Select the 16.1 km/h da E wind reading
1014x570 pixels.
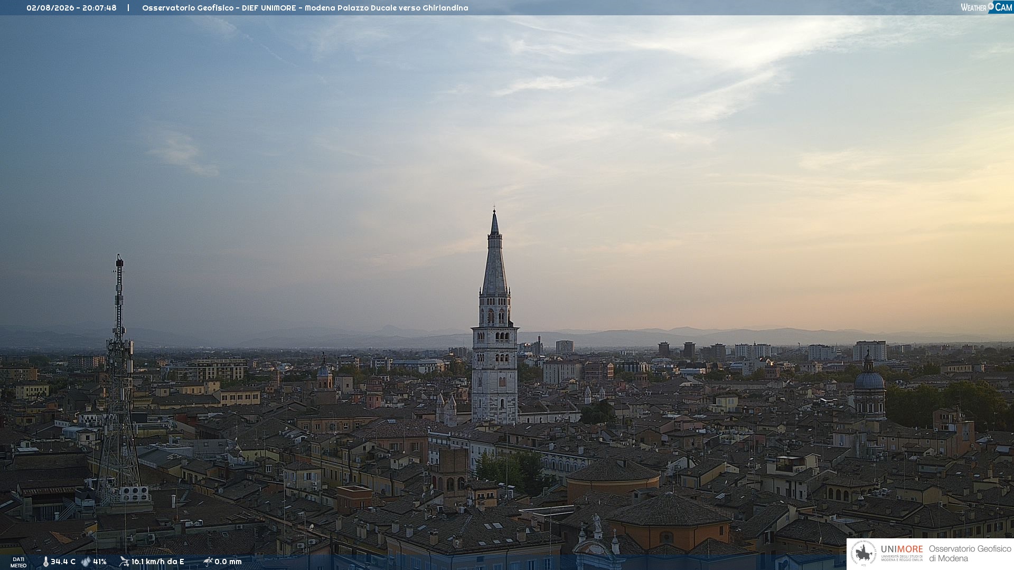click(x=158, y=562)
